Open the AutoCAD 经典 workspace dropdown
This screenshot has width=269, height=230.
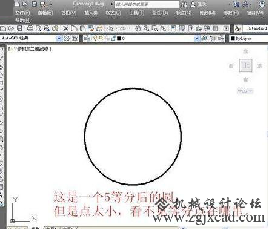(59, 38)
